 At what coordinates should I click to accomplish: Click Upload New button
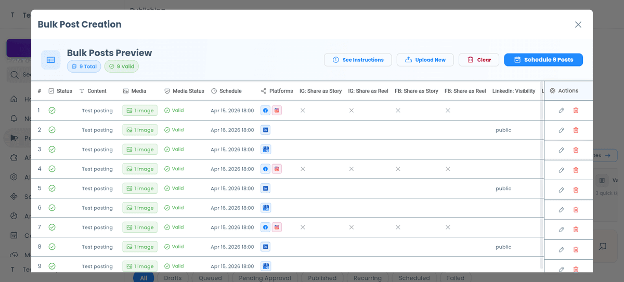[425, 60]
